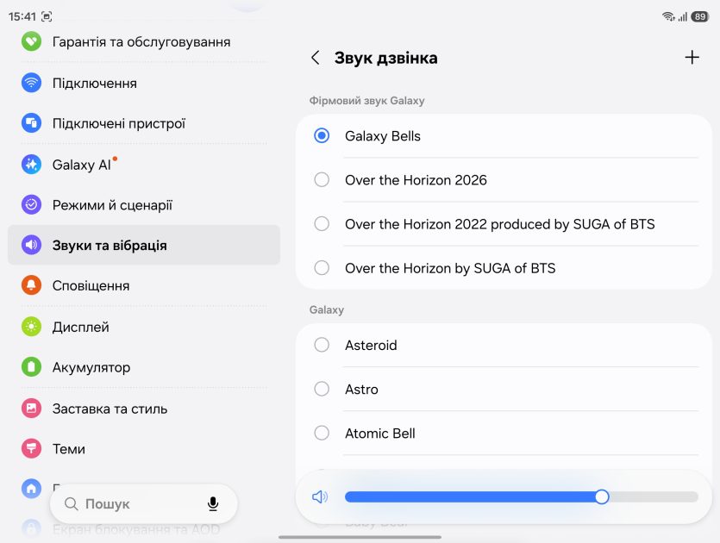Select Galaxy Bells radio button
Screen dimensions: 720x543
322,135
